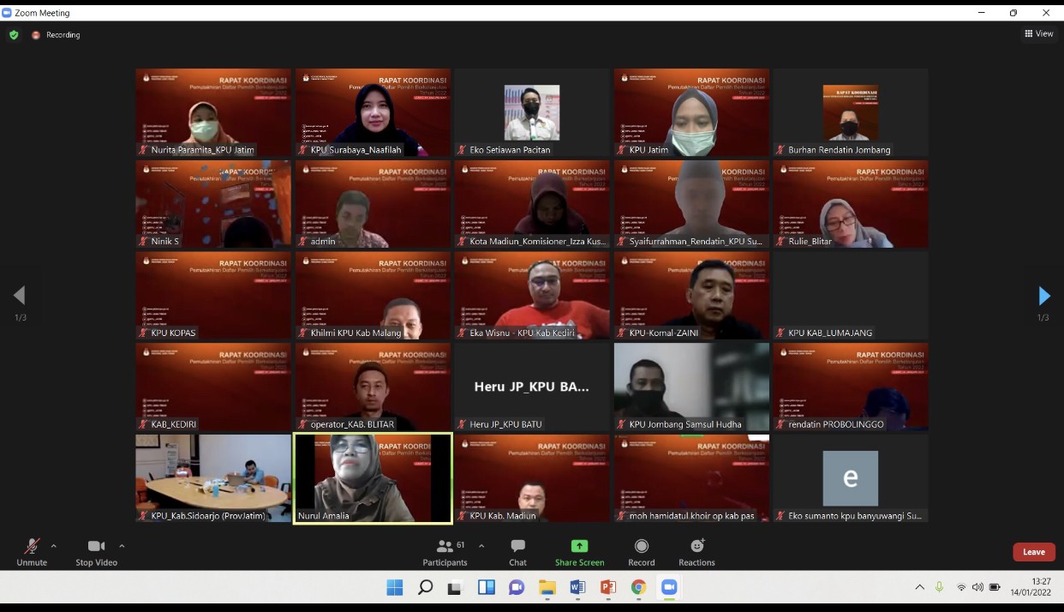Open the Chat panel

point(517,552)
